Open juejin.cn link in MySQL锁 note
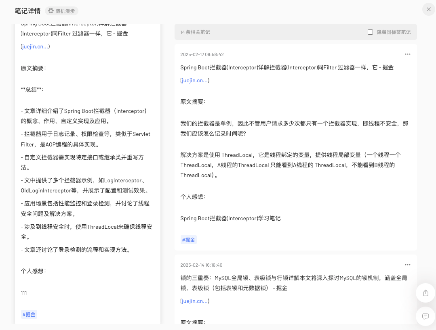Screen dimensions: 436x330 coord(195,301)
